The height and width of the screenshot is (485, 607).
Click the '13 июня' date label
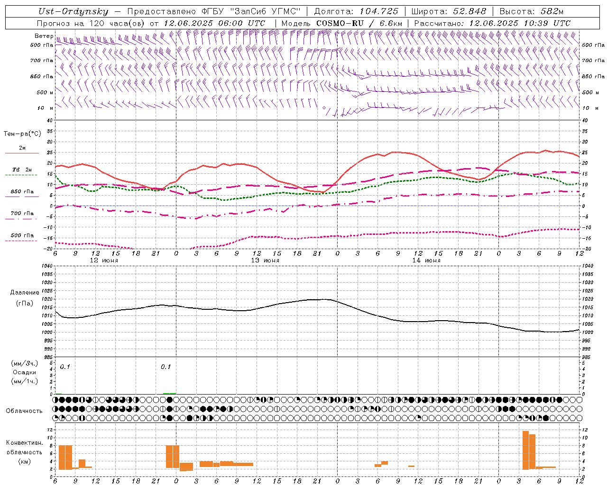pos(265,260)
